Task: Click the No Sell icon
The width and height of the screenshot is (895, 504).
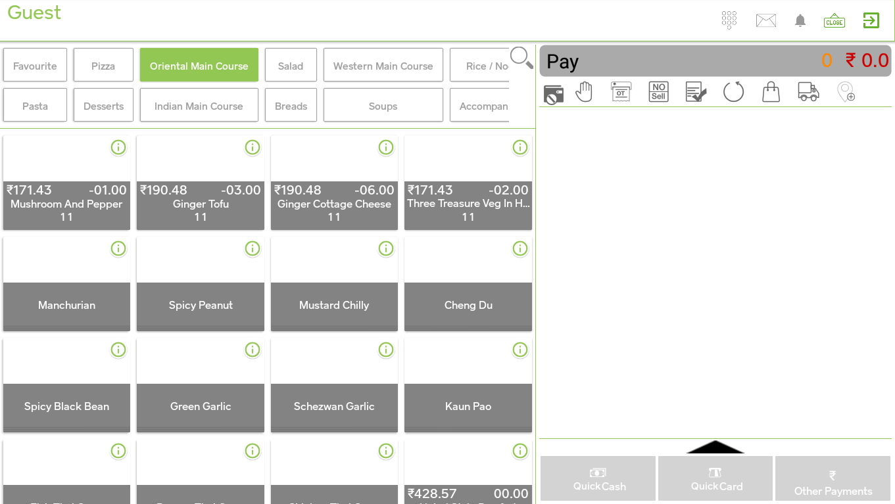Action: click(x=658, y=91)
